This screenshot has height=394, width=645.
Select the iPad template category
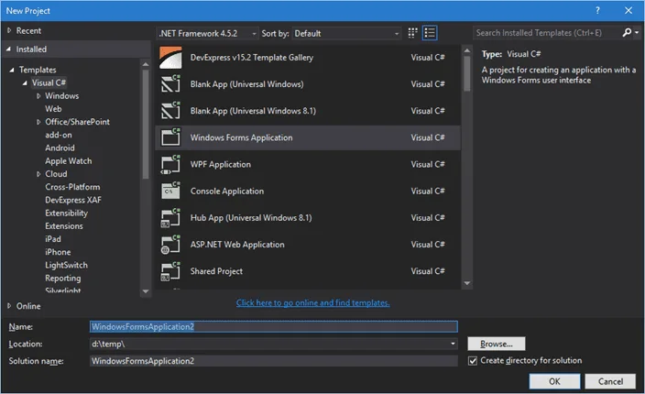53,239
